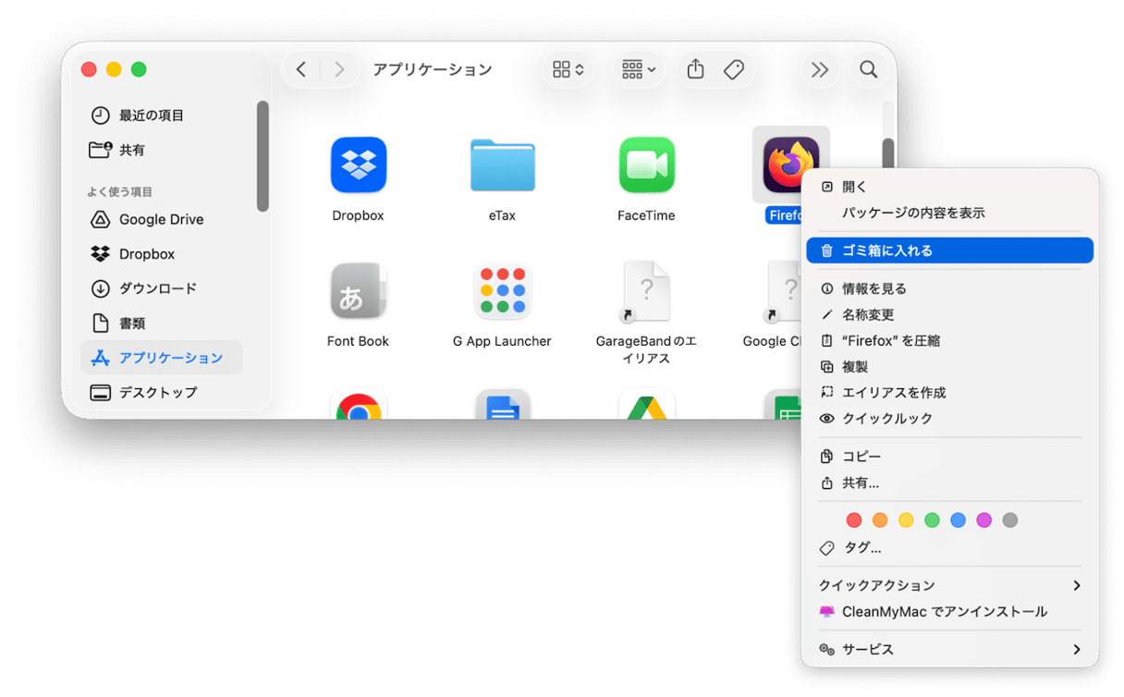Viewport: 1124px width, 697px height.
Task: Choose 情報を見る from the menu
Action: pos(949,288)
